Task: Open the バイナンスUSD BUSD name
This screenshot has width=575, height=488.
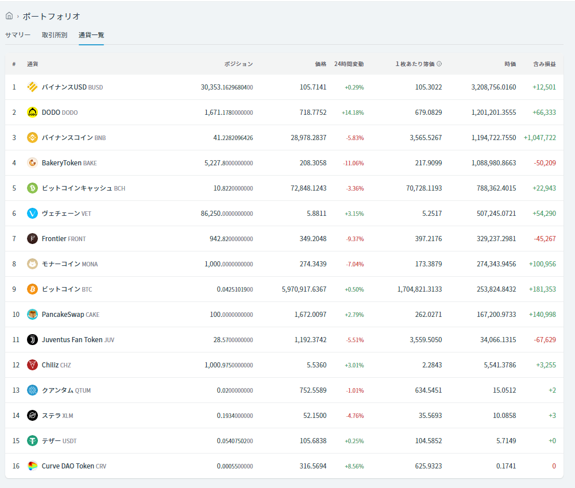Action: tap(72, 87)
